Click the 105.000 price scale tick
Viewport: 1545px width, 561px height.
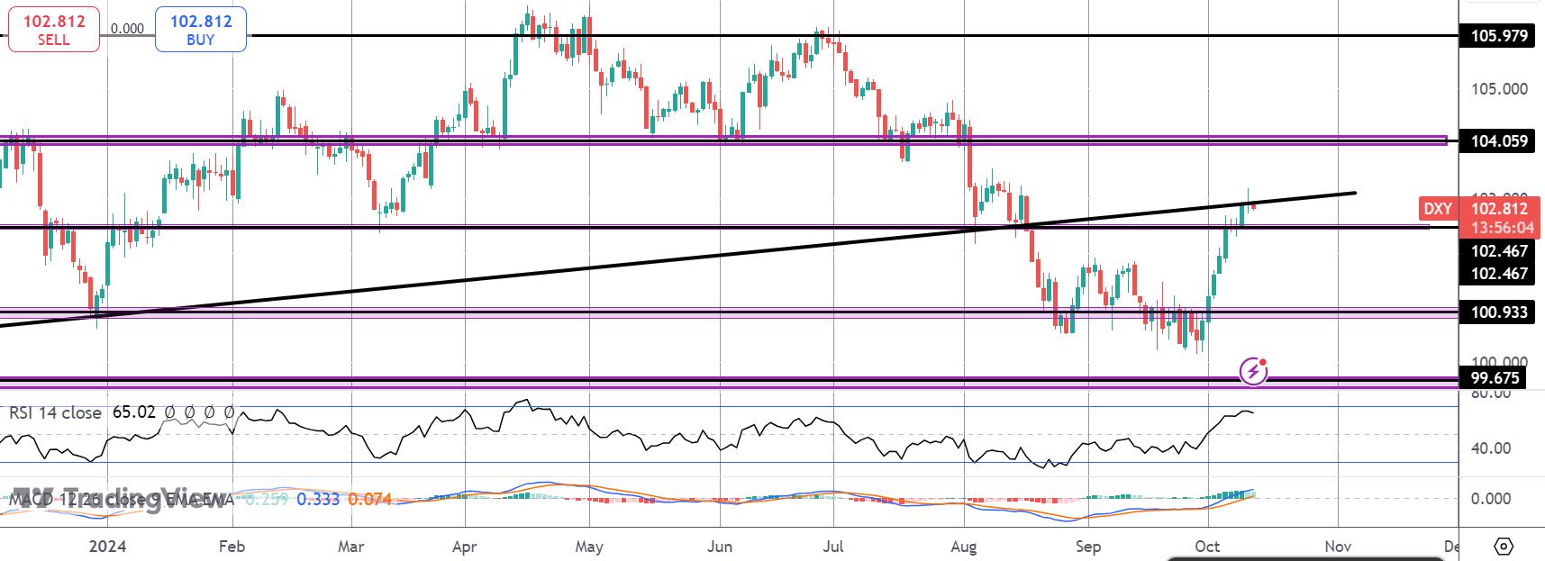coord(1499,88)
